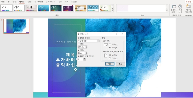Apply the blue checkered pattern theme
Viewport: 193px width, 98px height.
[x=93, y=8]
